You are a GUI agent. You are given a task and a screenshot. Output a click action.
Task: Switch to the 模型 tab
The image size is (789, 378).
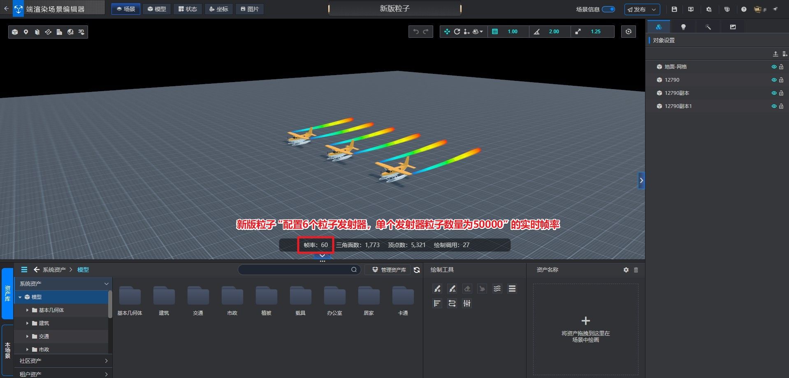pos(157,9)
